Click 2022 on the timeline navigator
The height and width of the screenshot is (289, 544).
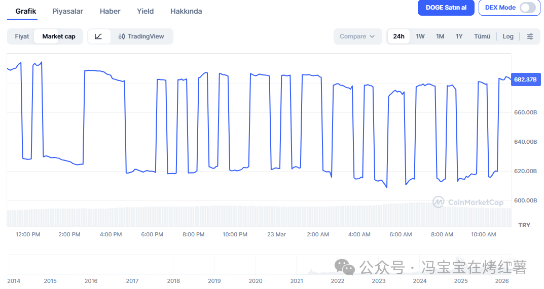point(338,281)
